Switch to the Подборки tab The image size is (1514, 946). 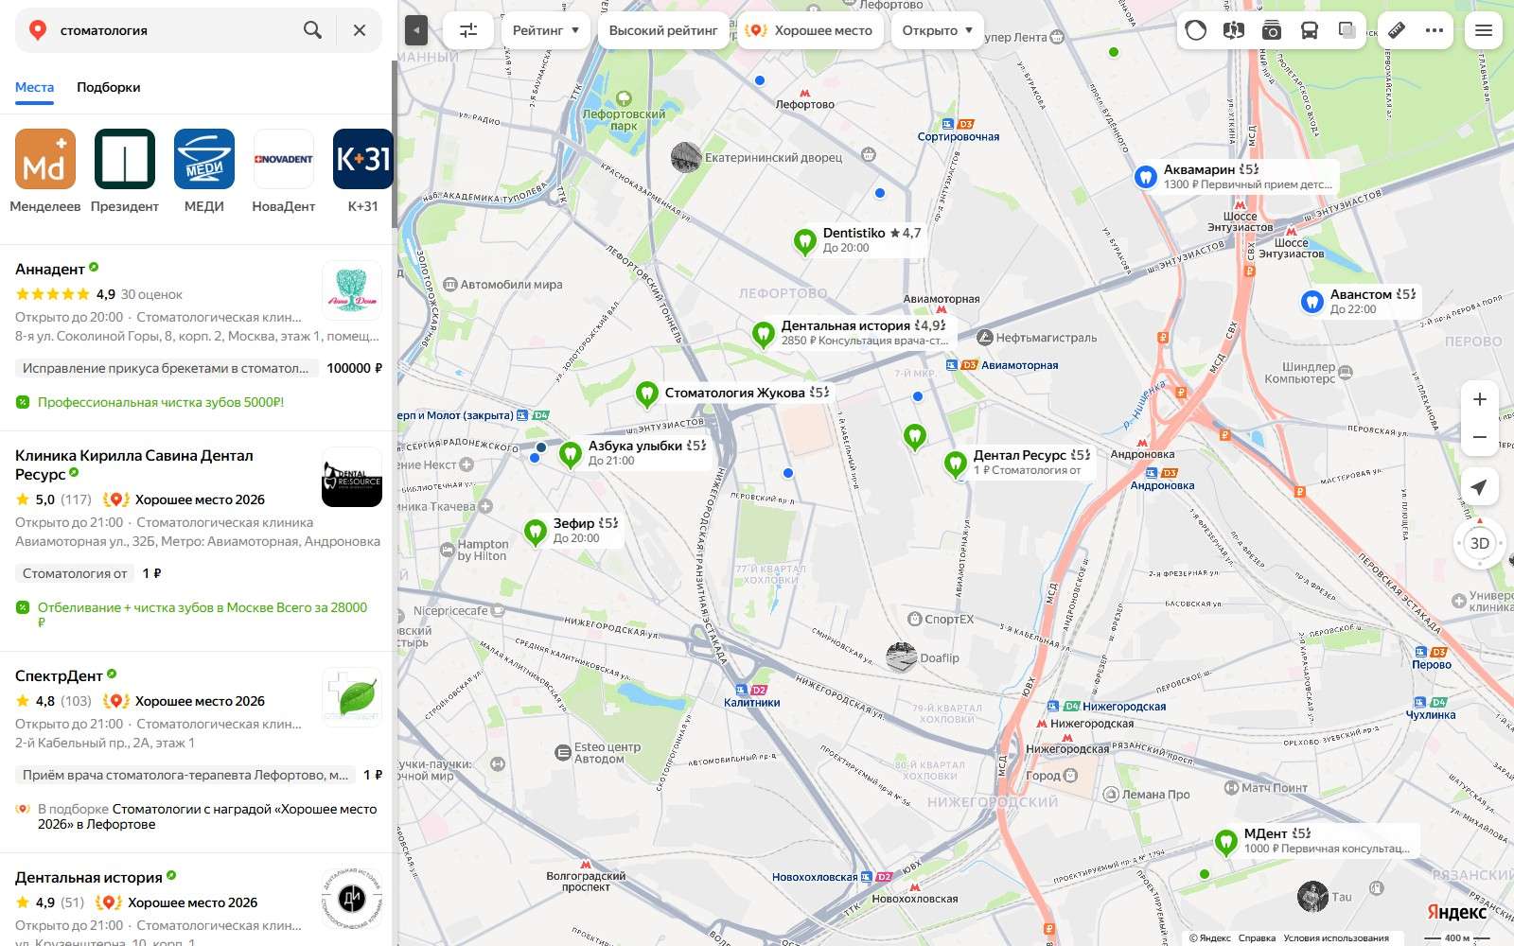coord(109,87)
